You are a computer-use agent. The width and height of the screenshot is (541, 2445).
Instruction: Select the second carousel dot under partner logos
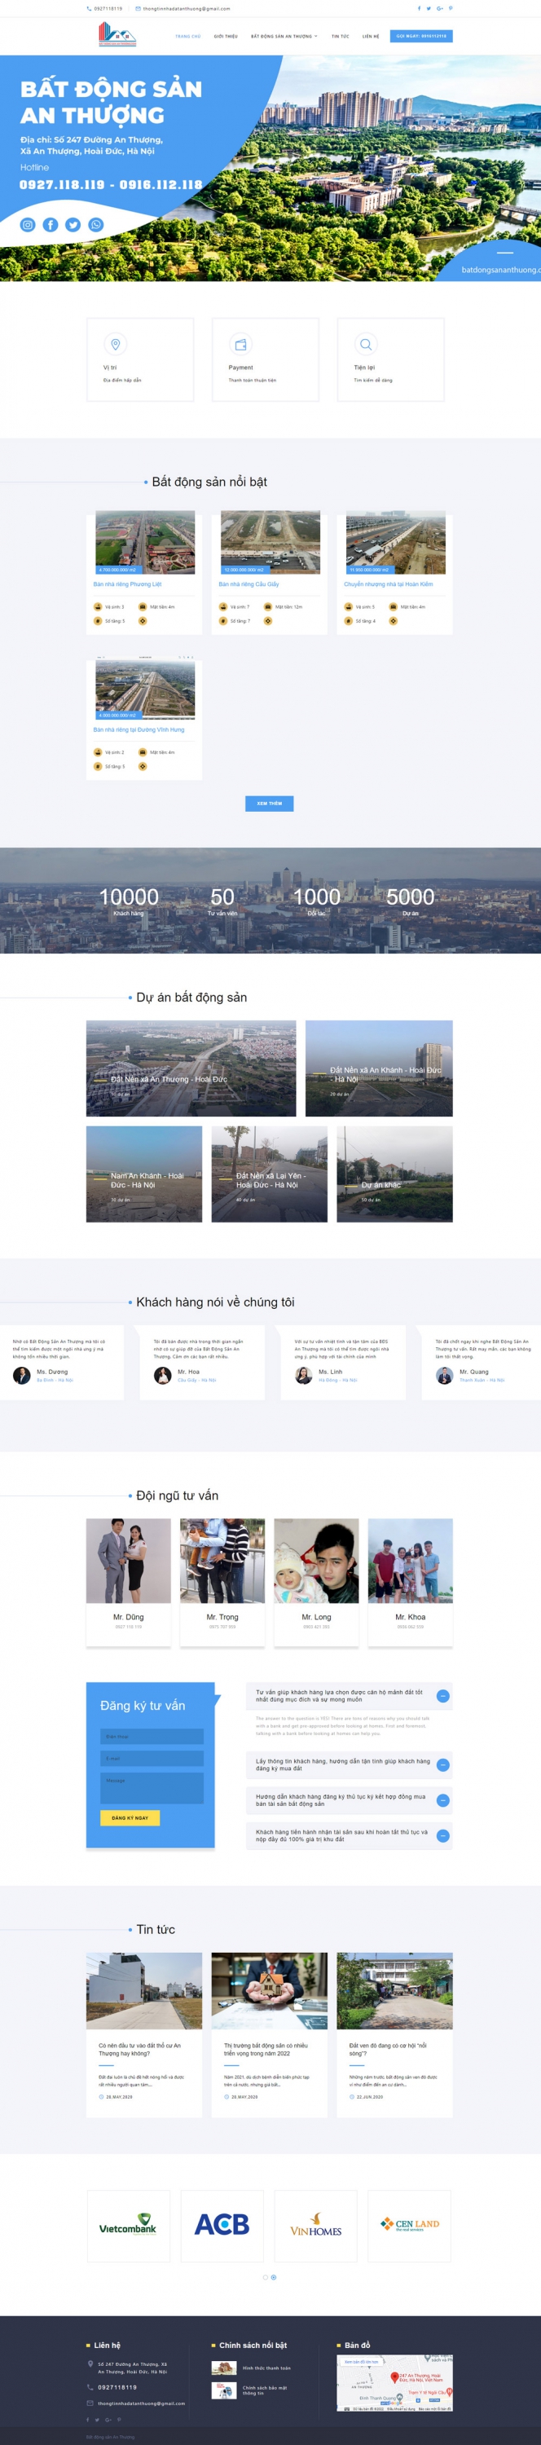click(x=275, y=2277)
